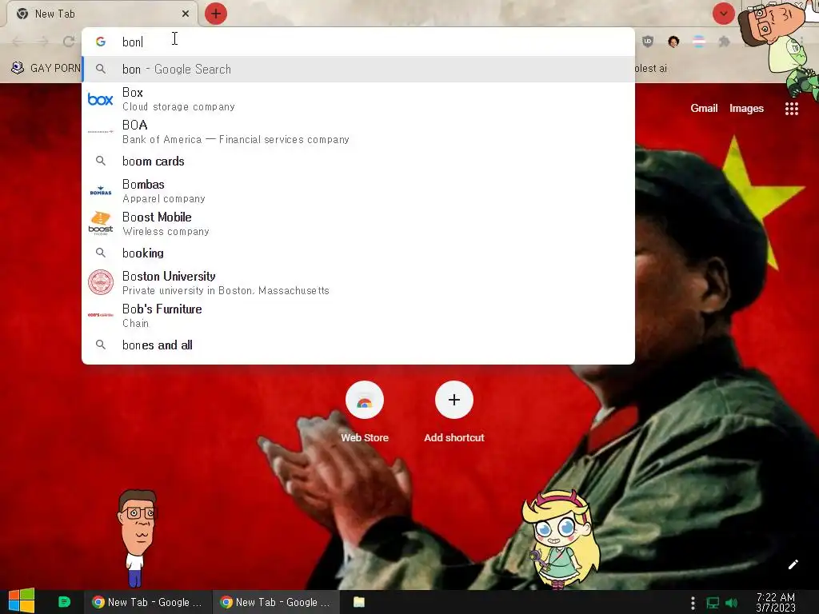
Task: Pick the 'boom cards' search suggestion
Action: coord(358,161)
